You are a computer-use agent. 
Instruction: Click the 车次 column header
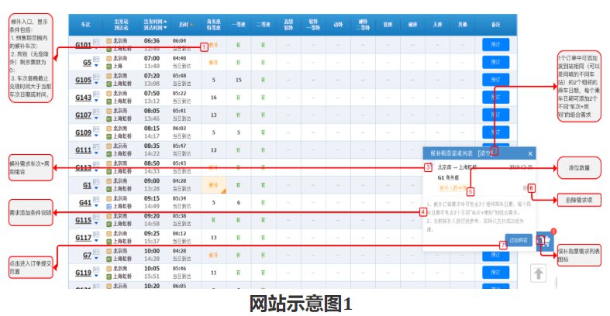tap(85, 25)
